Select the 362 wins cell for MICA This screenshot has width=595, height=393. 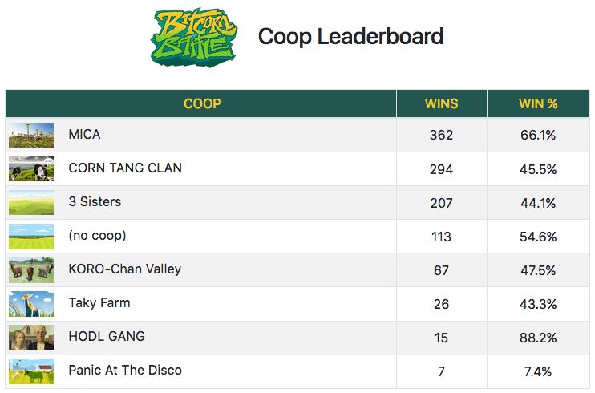441,135
